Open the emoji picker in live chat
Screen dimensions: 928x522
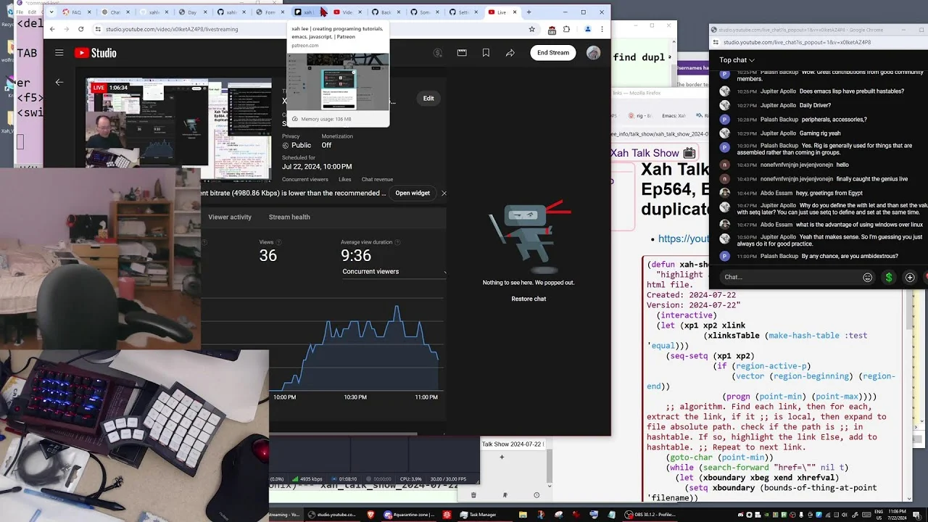coord(867,277)
